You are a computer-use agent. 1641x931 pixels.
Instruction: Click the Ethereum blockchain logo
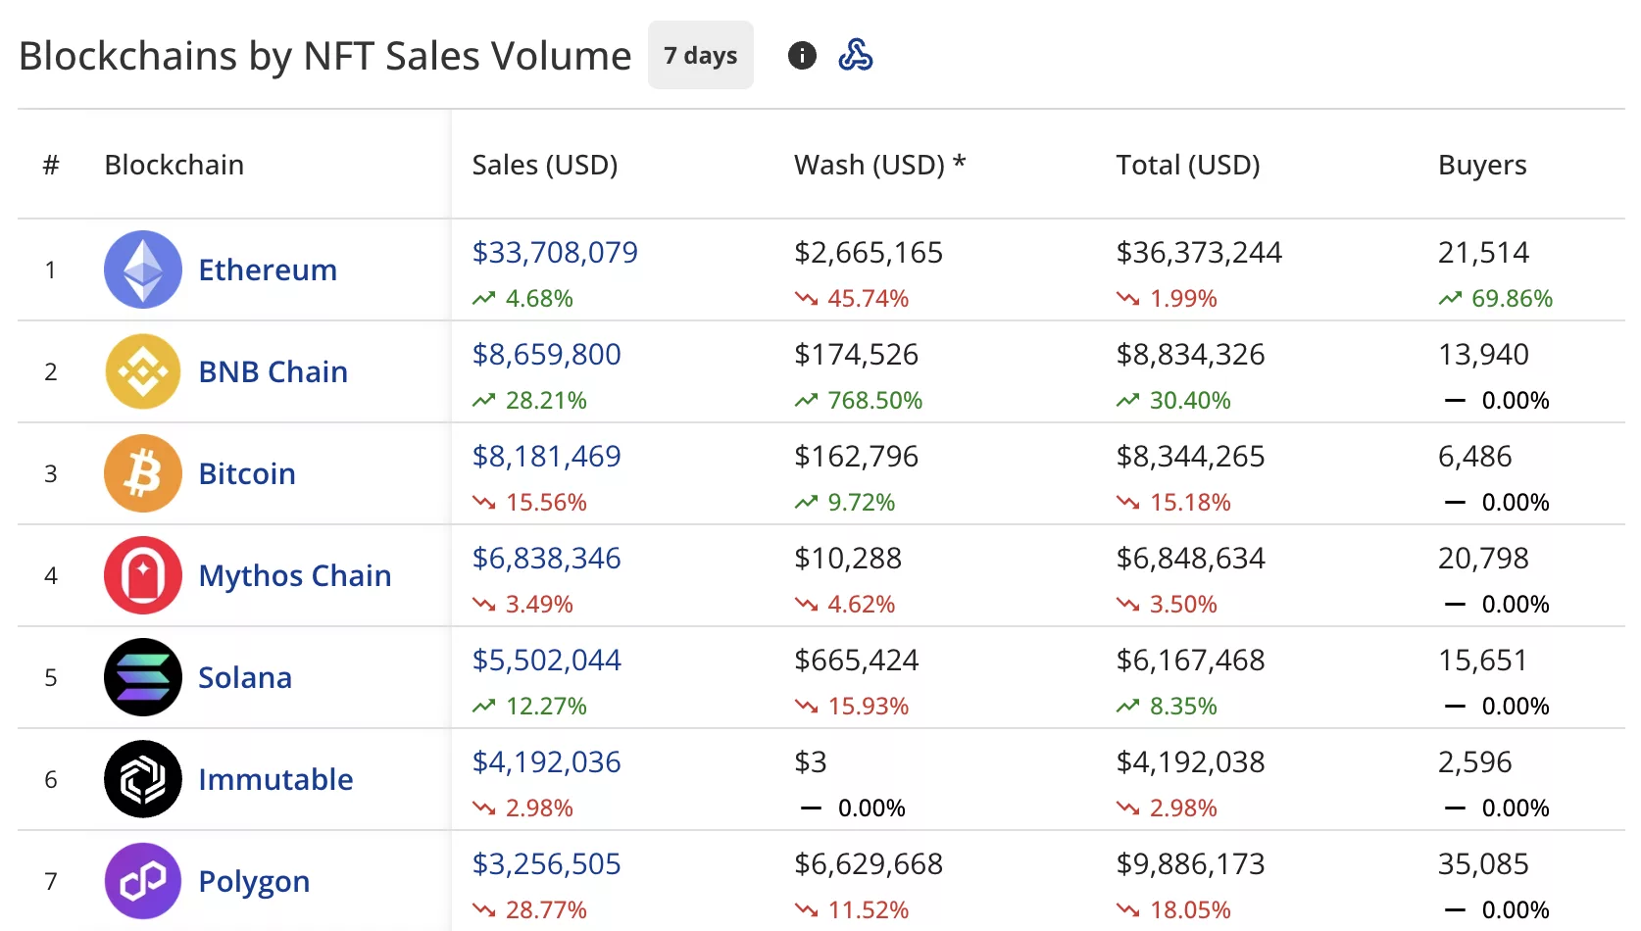[142, 269]
